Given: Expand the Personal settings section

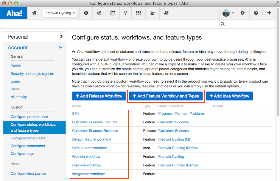Looking at the screenshot, I should 35,37.
